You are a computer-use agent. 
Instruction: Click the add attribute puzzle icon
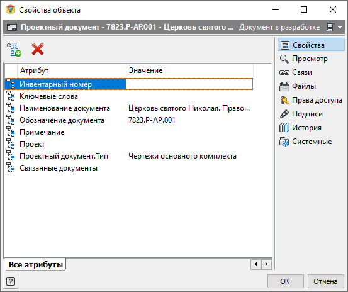(x=14, y=49)
